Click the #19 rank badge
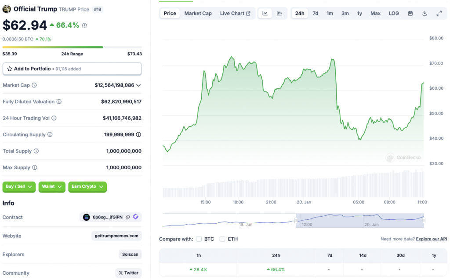 click(98, 10)
